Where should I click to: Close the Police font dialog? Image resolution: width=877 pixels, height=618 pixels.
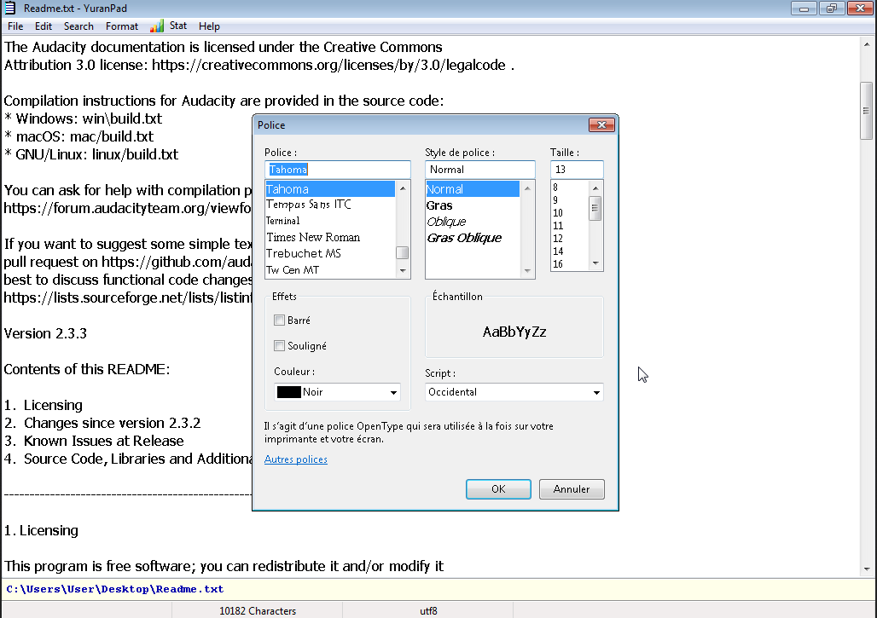601,124
